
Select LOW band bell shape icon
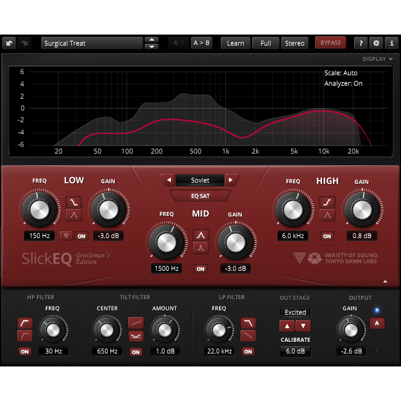(74, 215)
